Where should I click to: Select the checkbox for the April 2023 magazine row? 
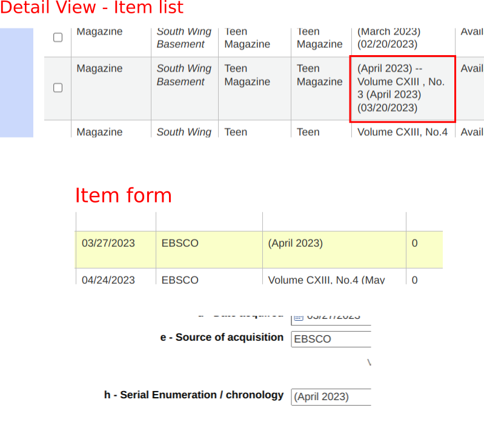(x=58, y=88)
